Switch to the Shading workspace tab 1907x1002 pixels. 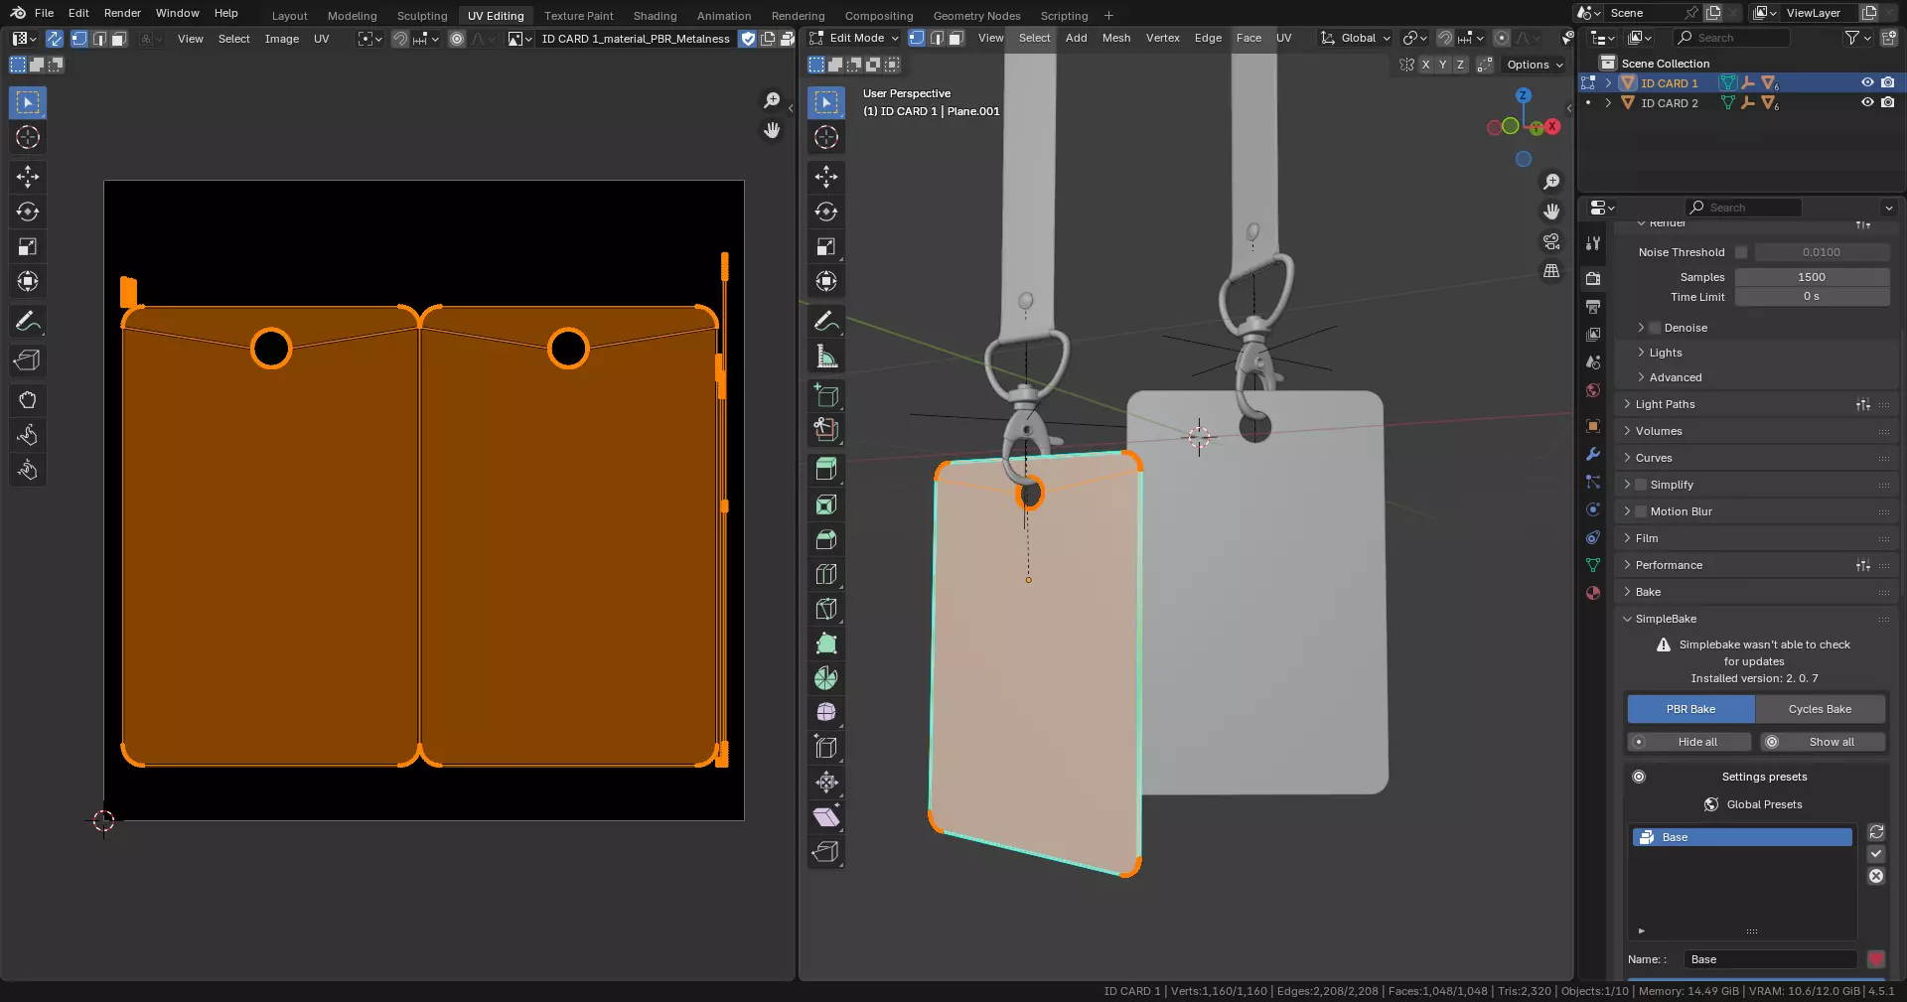[x=655, y=15]
